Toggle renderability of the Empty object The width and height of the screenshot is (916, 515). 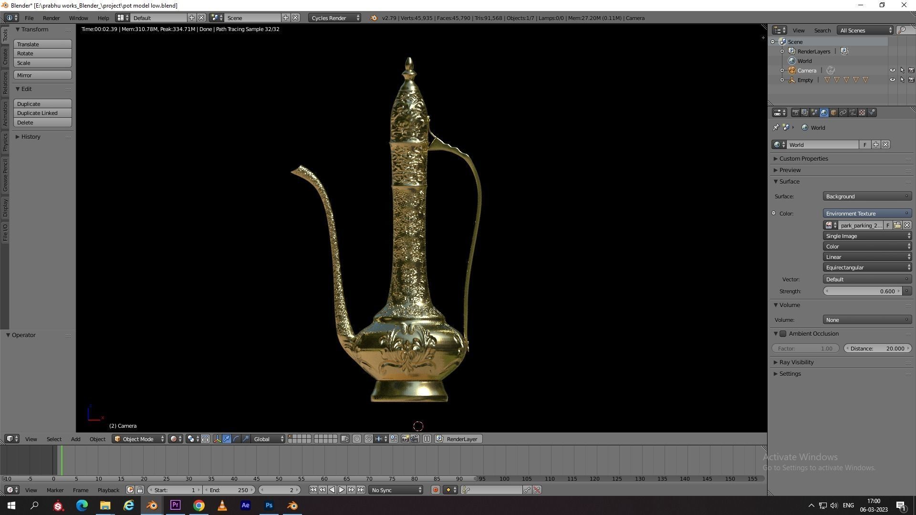[x=911, y=80]
